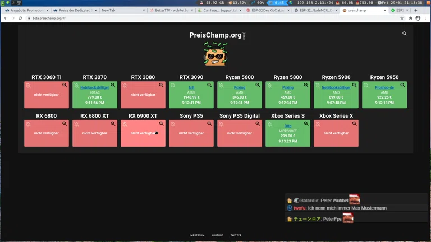This screenshot has height=242, width=431.
Task: Click the magnifier icon on Ryzen 5950 card
Action: (402, 86)
